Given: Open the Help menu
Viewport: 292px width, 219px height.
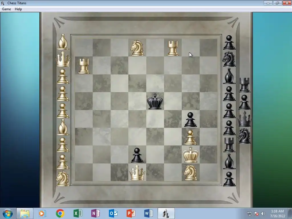Looking at the screenshot, I should [x=18, y=9].
